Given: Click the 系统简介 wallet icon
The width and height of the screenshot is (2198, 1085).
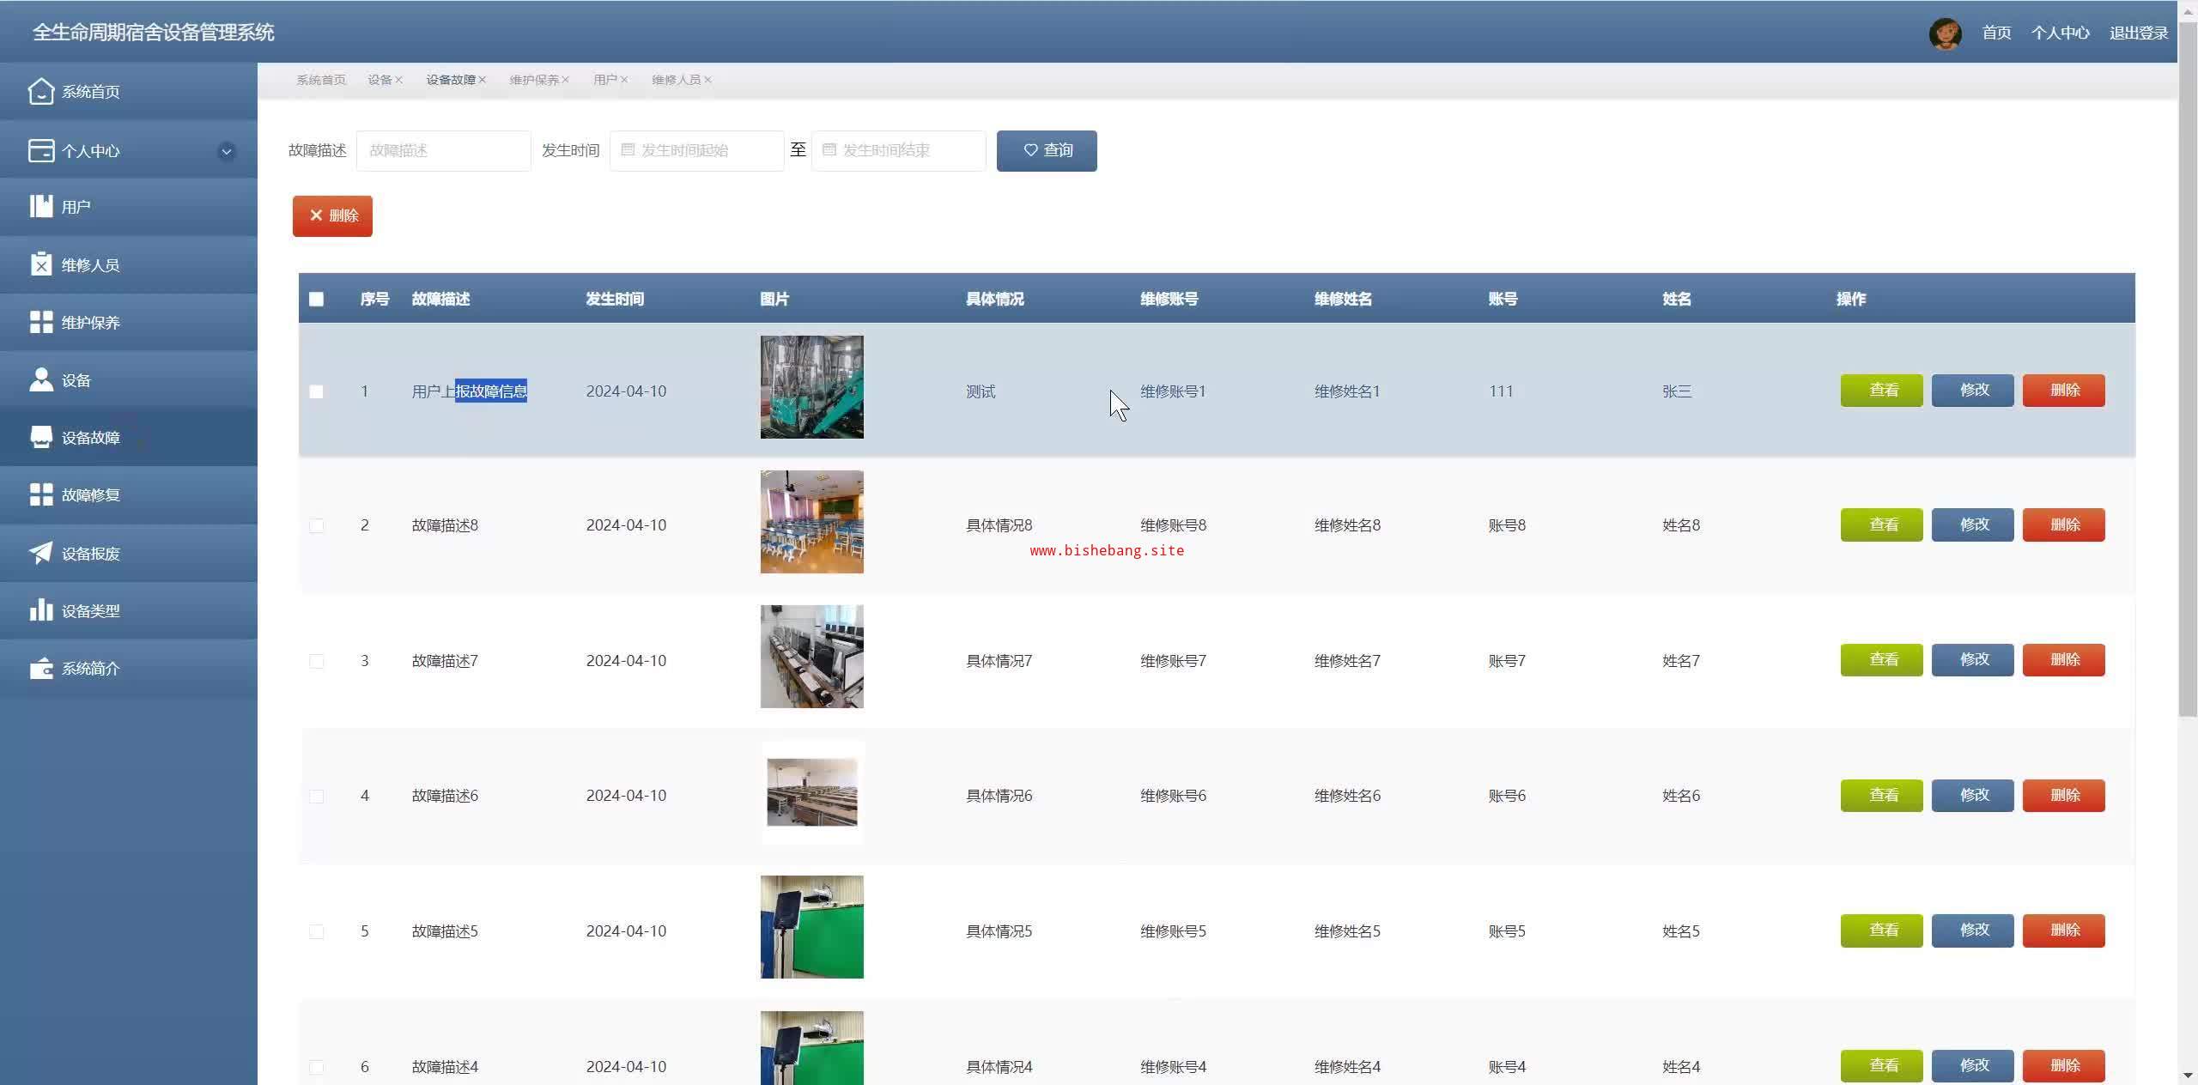Looking at the screenshot, I should pyautogui.click(x=40, y=668).
